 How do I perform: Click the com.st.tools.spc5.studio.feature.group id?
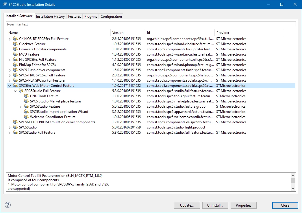pyautogui.click(x=176, y=106)
